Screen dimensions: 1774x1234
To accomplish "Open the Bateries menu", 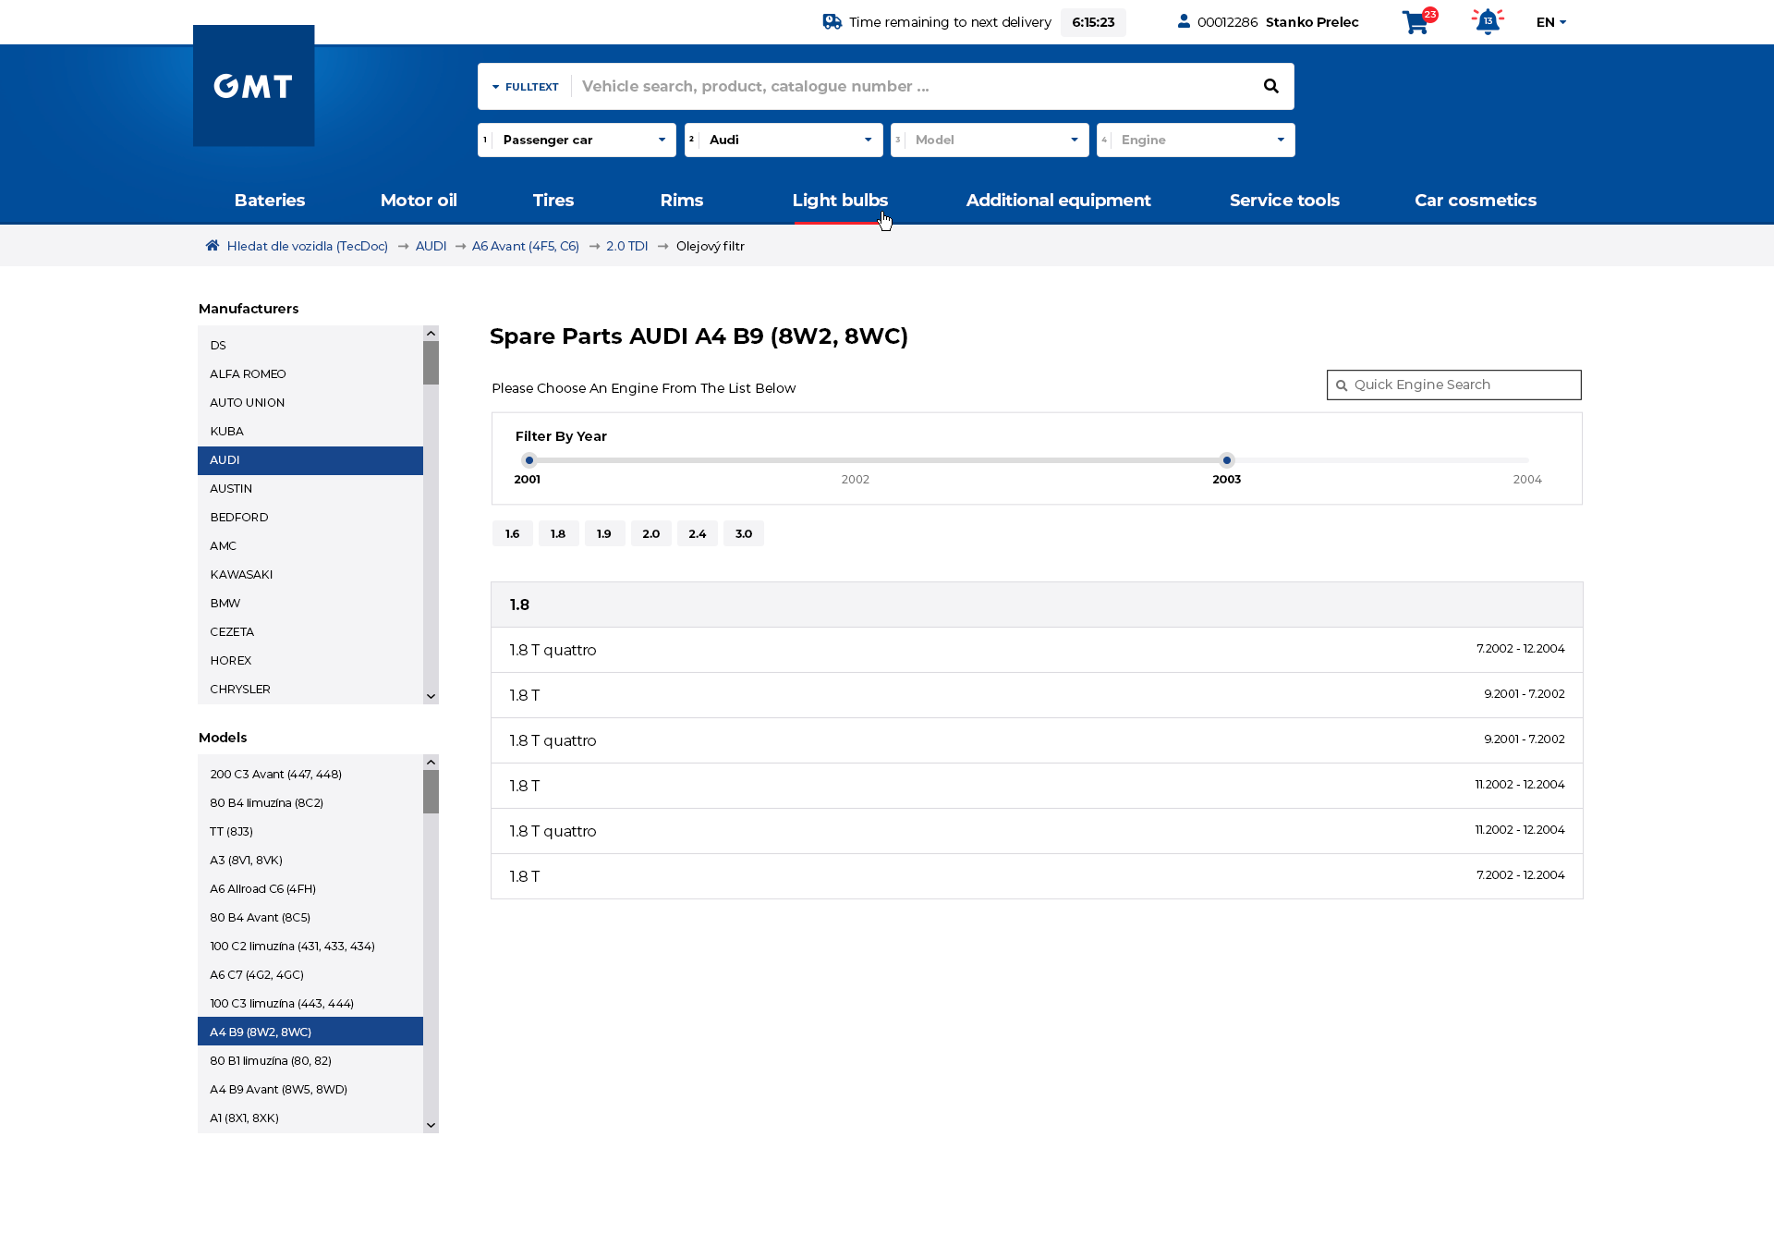I will tap(270, 201).
